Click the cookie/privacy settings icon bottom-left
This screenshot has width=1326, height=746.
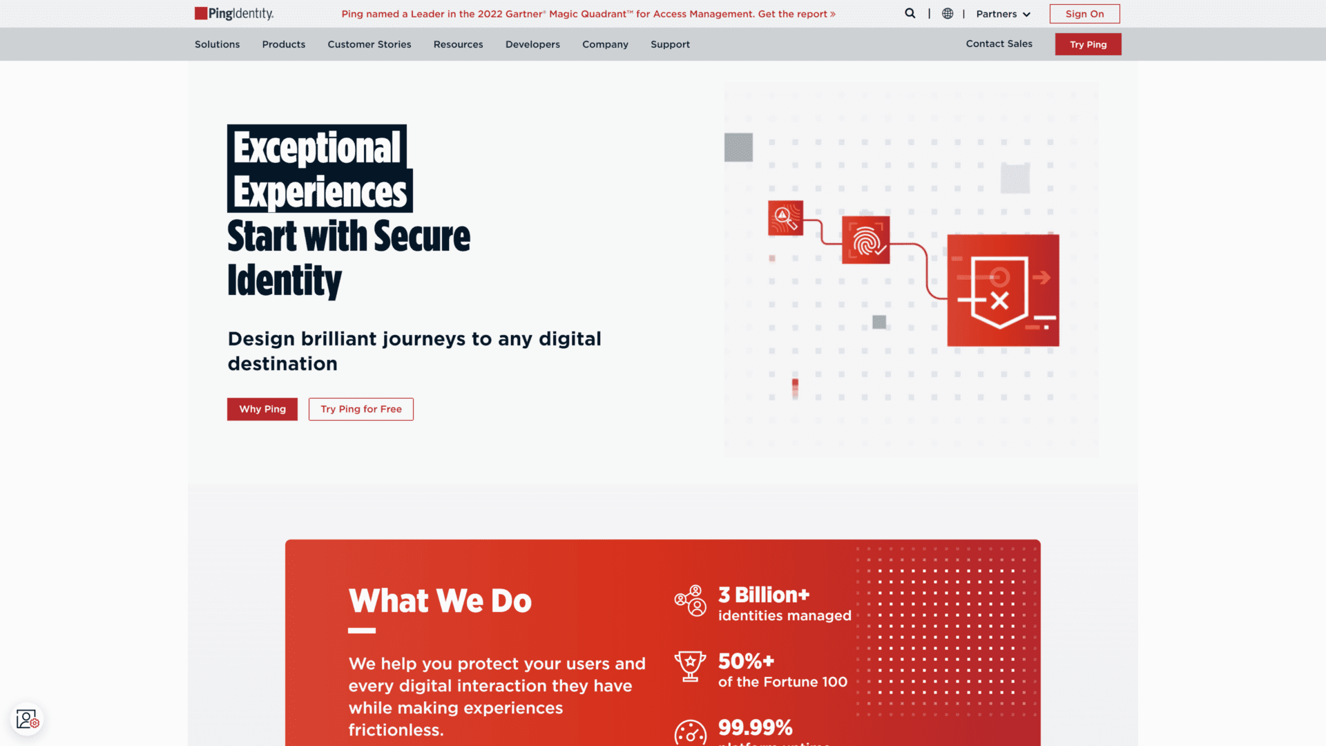pos(26,718)
